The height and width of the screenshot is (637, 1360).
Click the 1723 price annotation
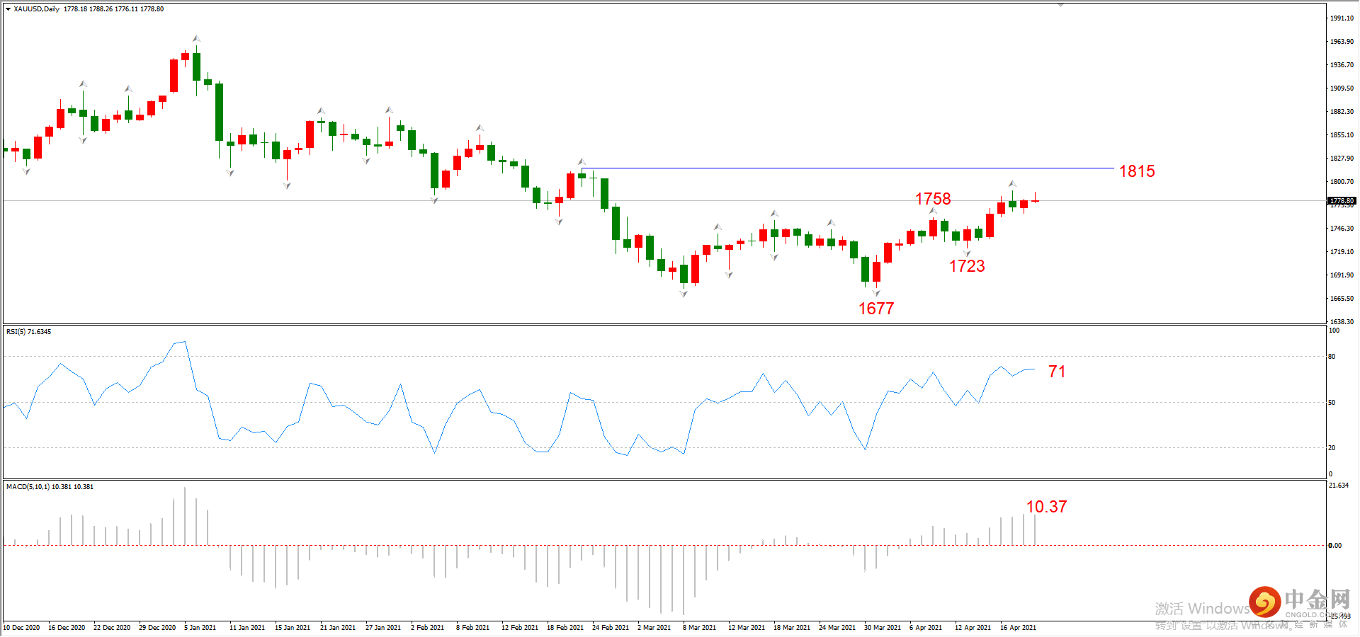[967, 266]
